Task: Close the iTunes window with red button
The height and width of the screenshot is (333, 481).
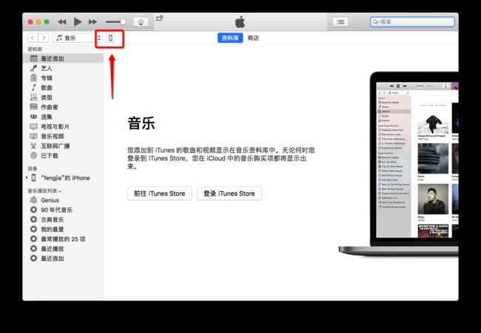Action: 30,21
